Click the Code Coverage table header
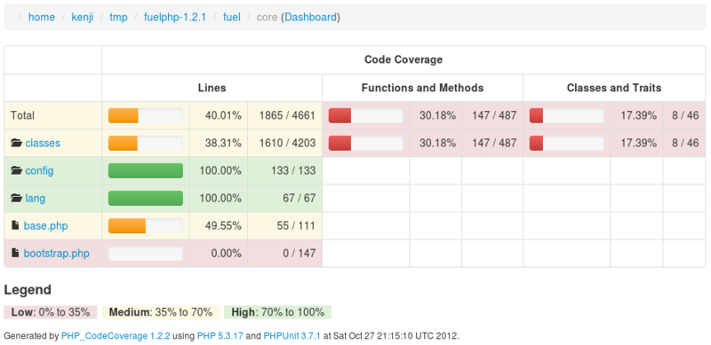Viewport: 711px width, 345px height. 403,59
